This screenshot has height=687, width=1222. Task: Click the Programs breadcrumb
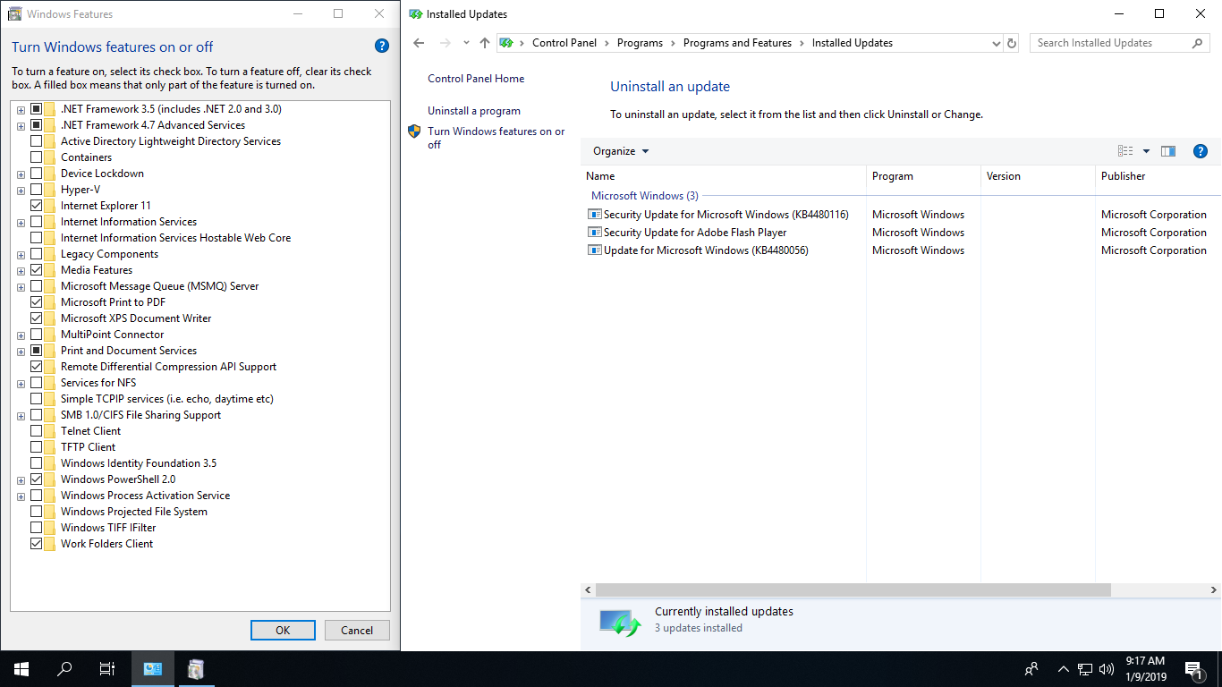(640, 43)
